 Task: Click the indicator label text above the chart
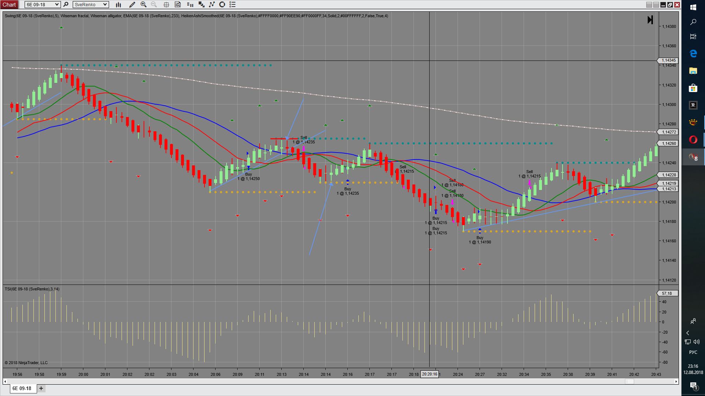click(x=196, y=16)
